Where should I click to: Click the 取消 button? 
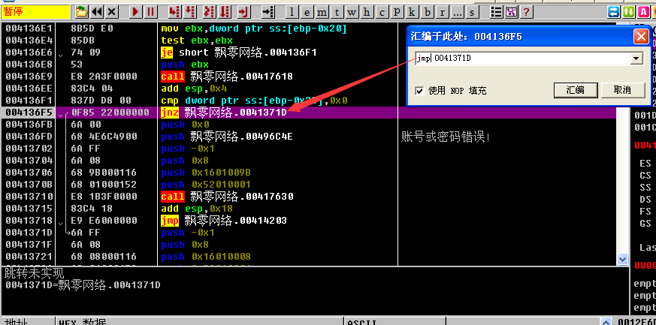tap(622, 90)
